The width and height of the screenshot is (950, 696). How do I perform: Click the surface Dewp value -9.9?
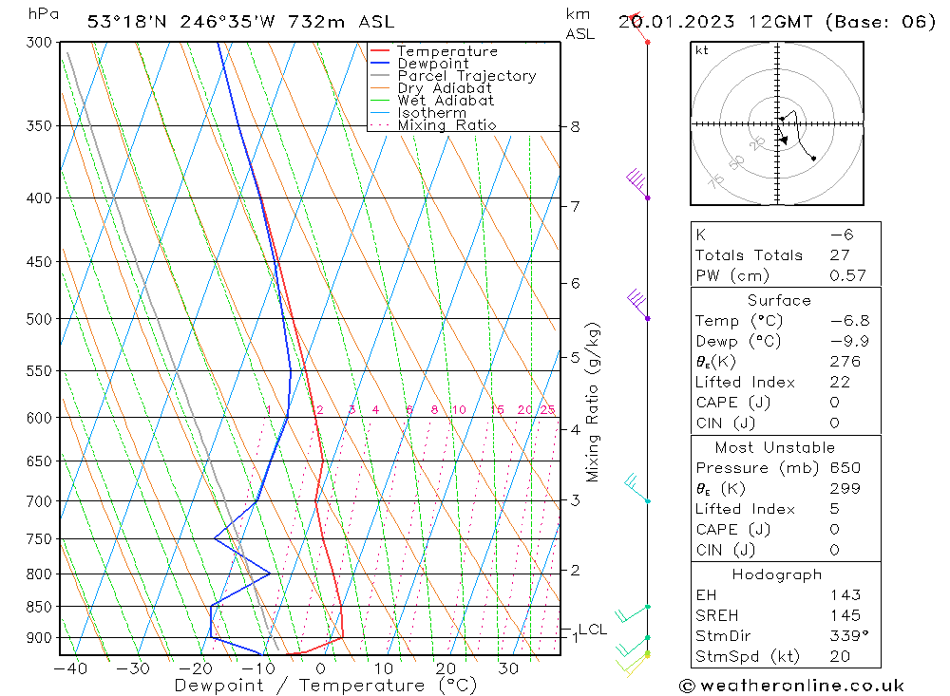coord(849,342)
